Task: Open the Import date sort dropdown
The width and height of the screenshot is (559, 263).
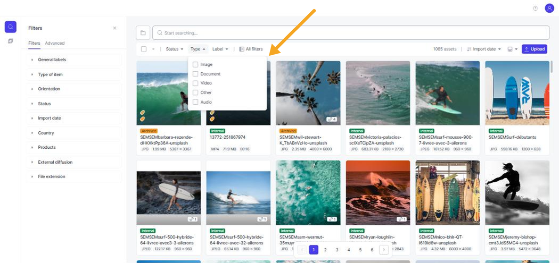Action: point(484,49)
